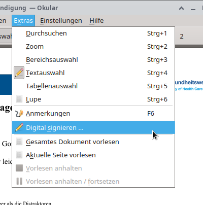Activate Bereichsauswahl selection mode
Screen dimensions: 203x205
click(x=93, y=60)
